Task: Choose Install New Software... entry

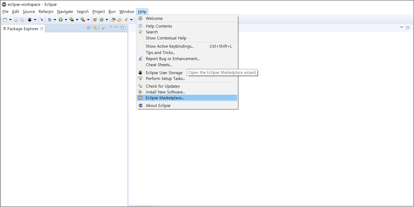Action: 187,92
